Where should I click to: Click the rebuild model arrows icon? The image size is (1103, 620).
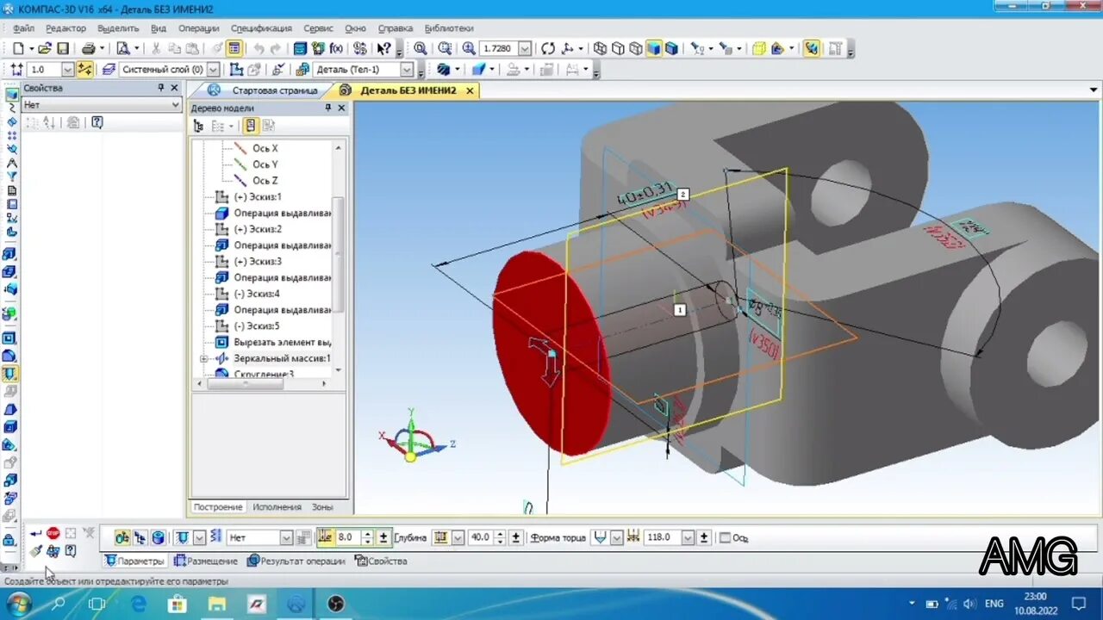(x=546, y=48)
